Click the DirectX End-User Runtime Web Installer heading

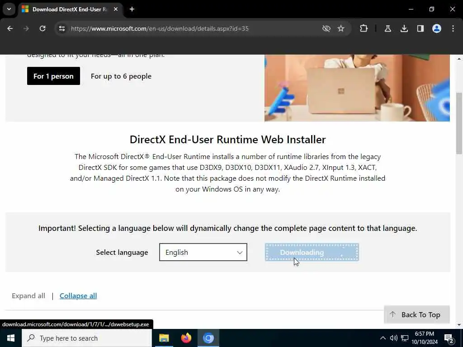(x=228, y=139)
